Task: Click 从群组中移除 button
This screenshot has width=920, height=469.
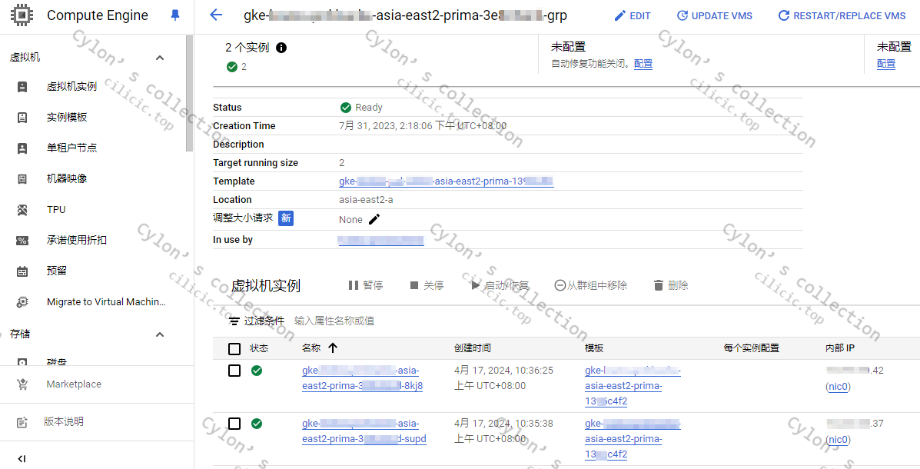Action: 590,285
